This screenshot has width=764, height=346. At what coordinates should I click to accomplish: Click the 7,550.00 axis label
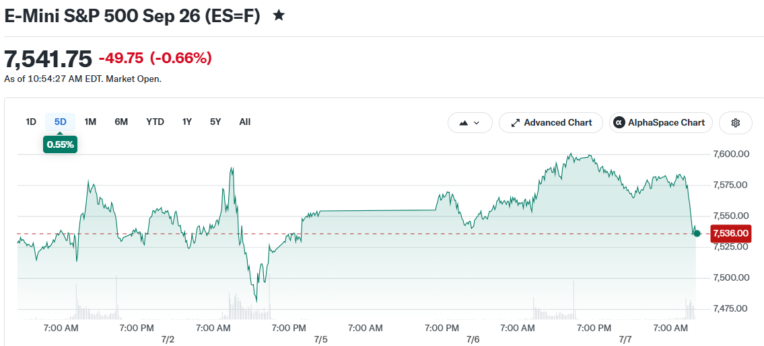pos(730,216)
